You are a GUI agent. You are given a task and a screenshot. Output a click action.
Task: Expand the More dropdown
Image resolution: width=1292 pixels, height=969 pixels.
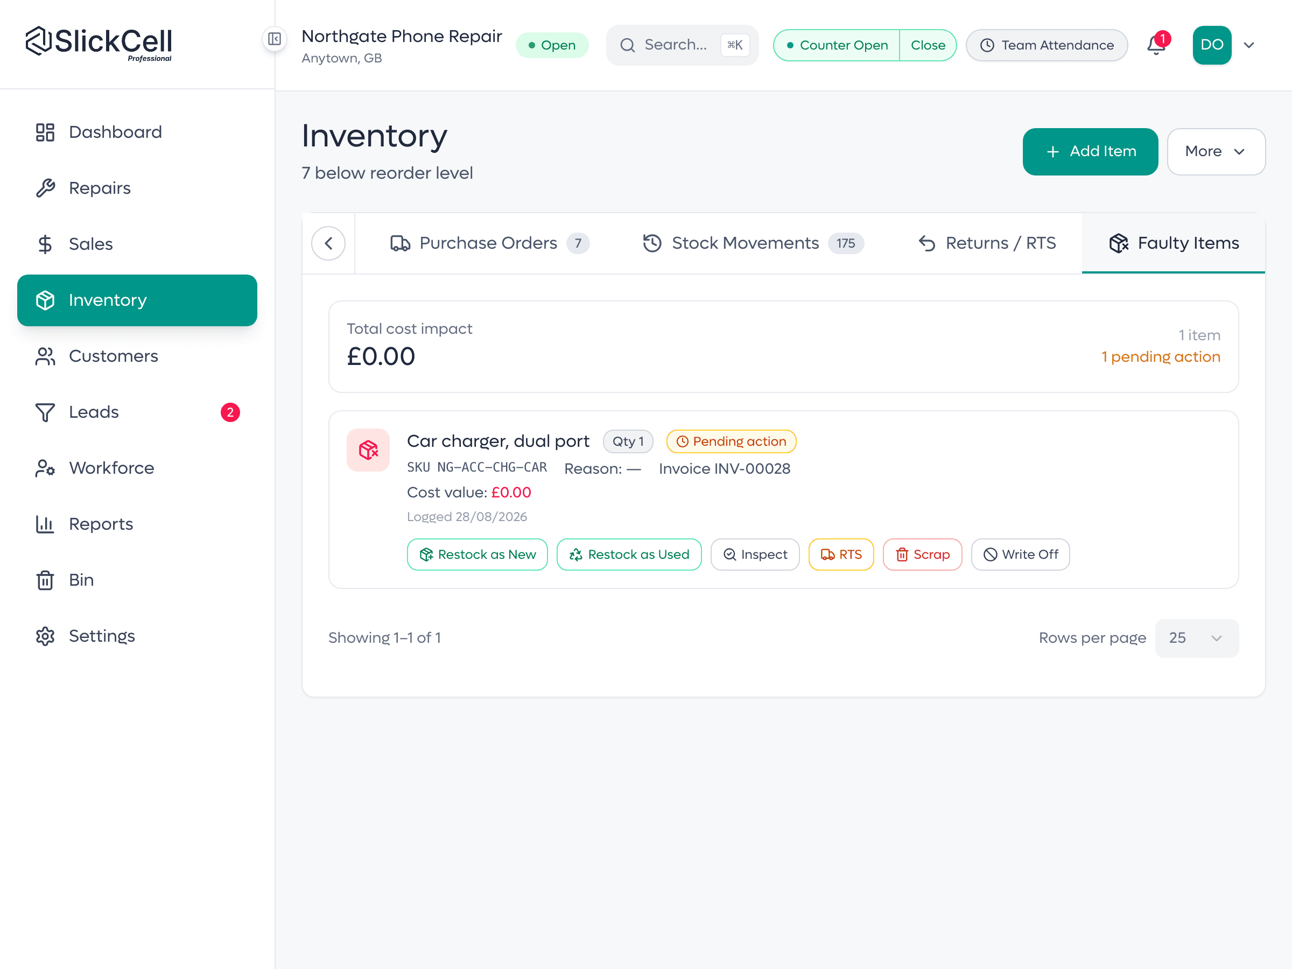1216,151
